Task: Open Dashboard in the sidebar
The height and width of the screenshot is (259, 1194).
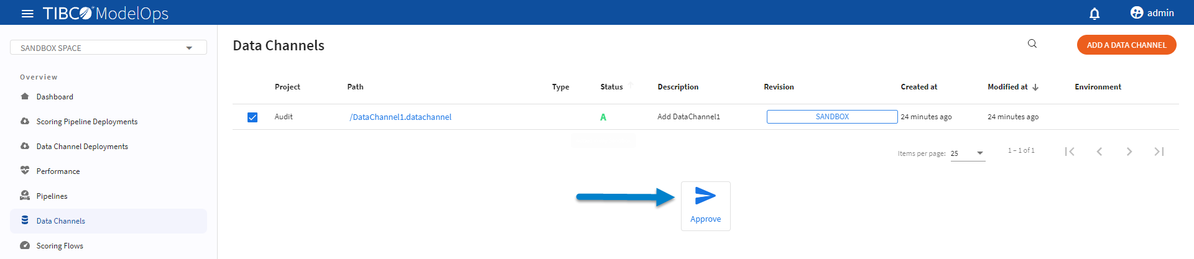Action: coord(55,97)
